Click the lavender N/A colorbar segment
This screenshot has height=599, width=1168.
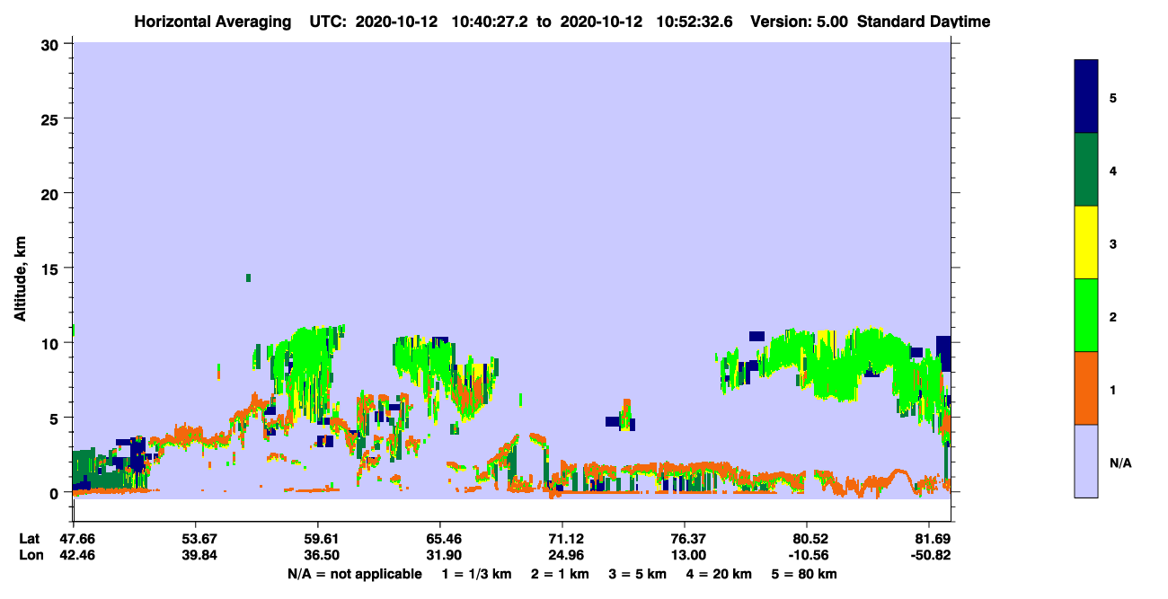(1086, 461)
